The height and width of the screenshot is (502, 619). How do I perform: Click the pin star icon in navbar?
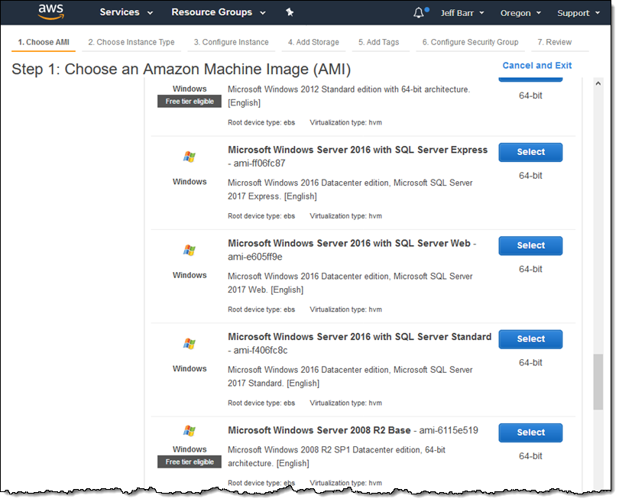coord(290,12)
